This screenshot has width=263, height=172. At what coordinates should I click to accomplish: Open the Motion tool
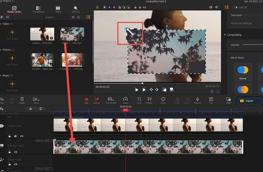pyautogui.click(x=149, y=100)
